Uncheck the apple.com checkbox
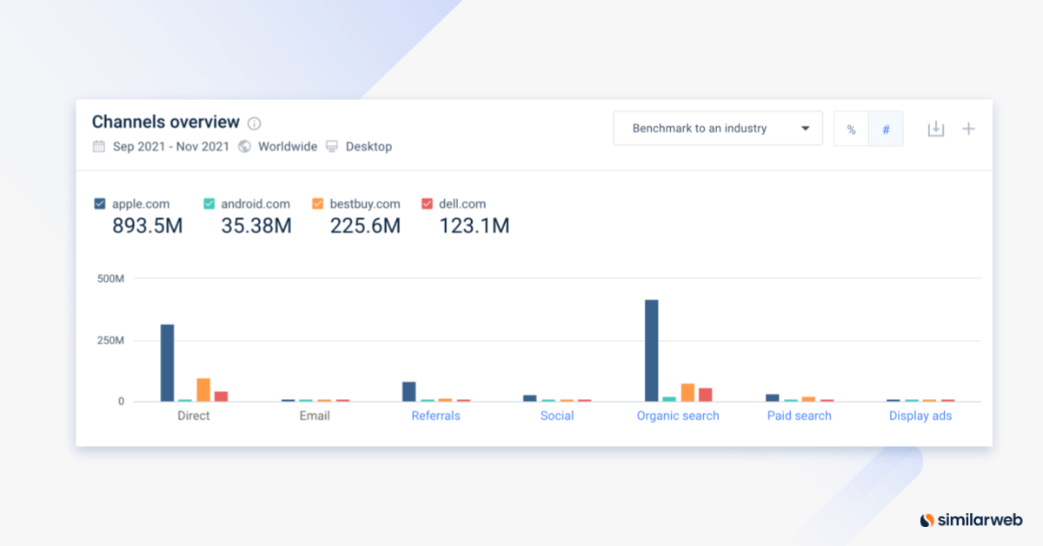This screenshot has width=1043, height=546. 100,203
